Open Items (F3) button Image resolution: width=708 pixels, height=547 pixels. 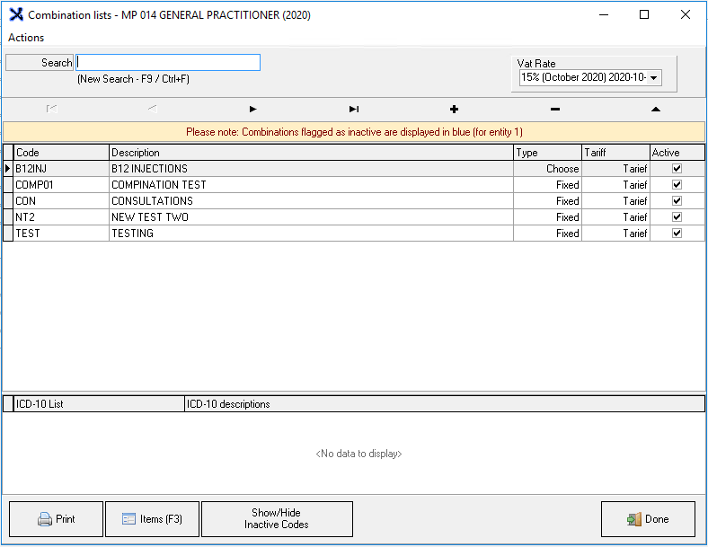click(152, 519)
